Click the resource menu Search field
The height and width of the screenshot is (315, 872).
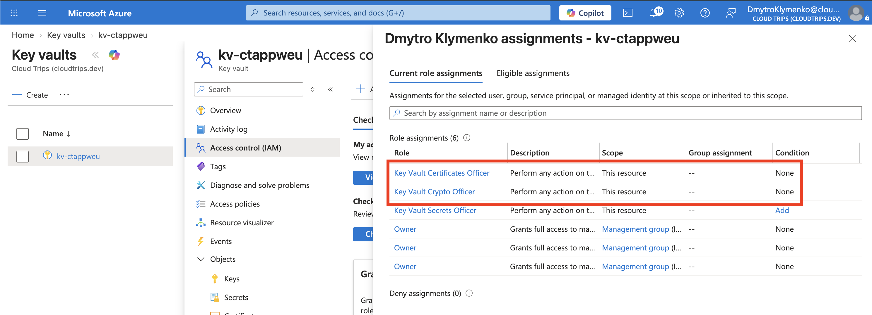(249, 89)
